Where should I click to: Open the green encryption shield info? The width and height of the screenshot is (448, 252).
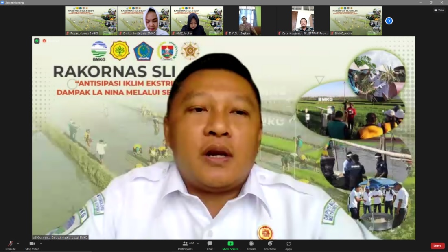pyautogui.click(x=37, y=41)
